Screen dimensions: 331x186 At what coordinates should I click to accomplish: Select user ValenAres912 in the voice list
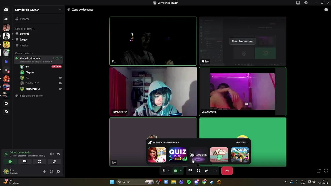pos(41,89)
